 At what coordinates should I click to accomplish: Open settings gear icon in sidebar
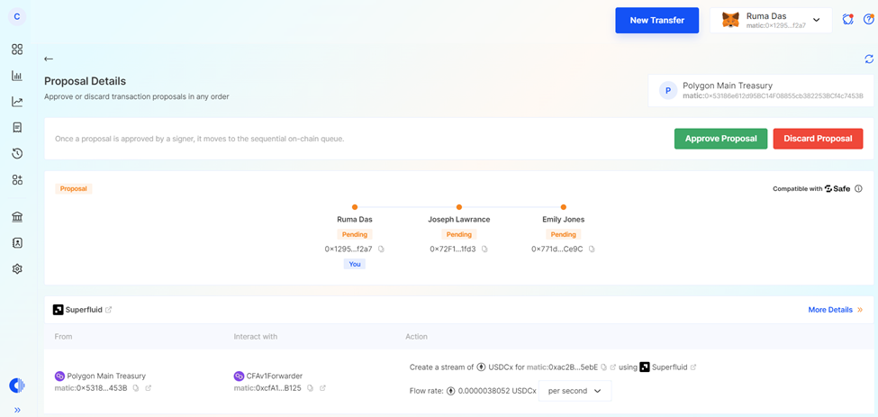(17, 269)
